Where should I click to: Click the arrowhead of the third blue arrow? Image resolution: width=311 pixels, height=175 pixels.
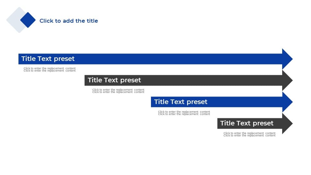(287, 102)
